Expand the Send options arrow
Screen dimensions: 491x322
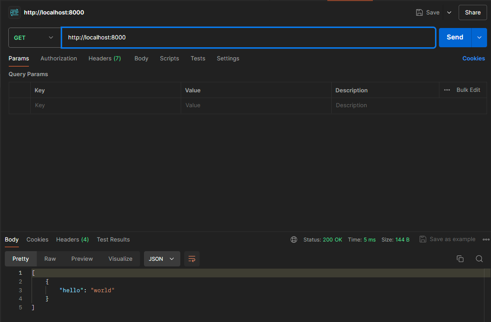pyautogui.click(x=479, y=38)
